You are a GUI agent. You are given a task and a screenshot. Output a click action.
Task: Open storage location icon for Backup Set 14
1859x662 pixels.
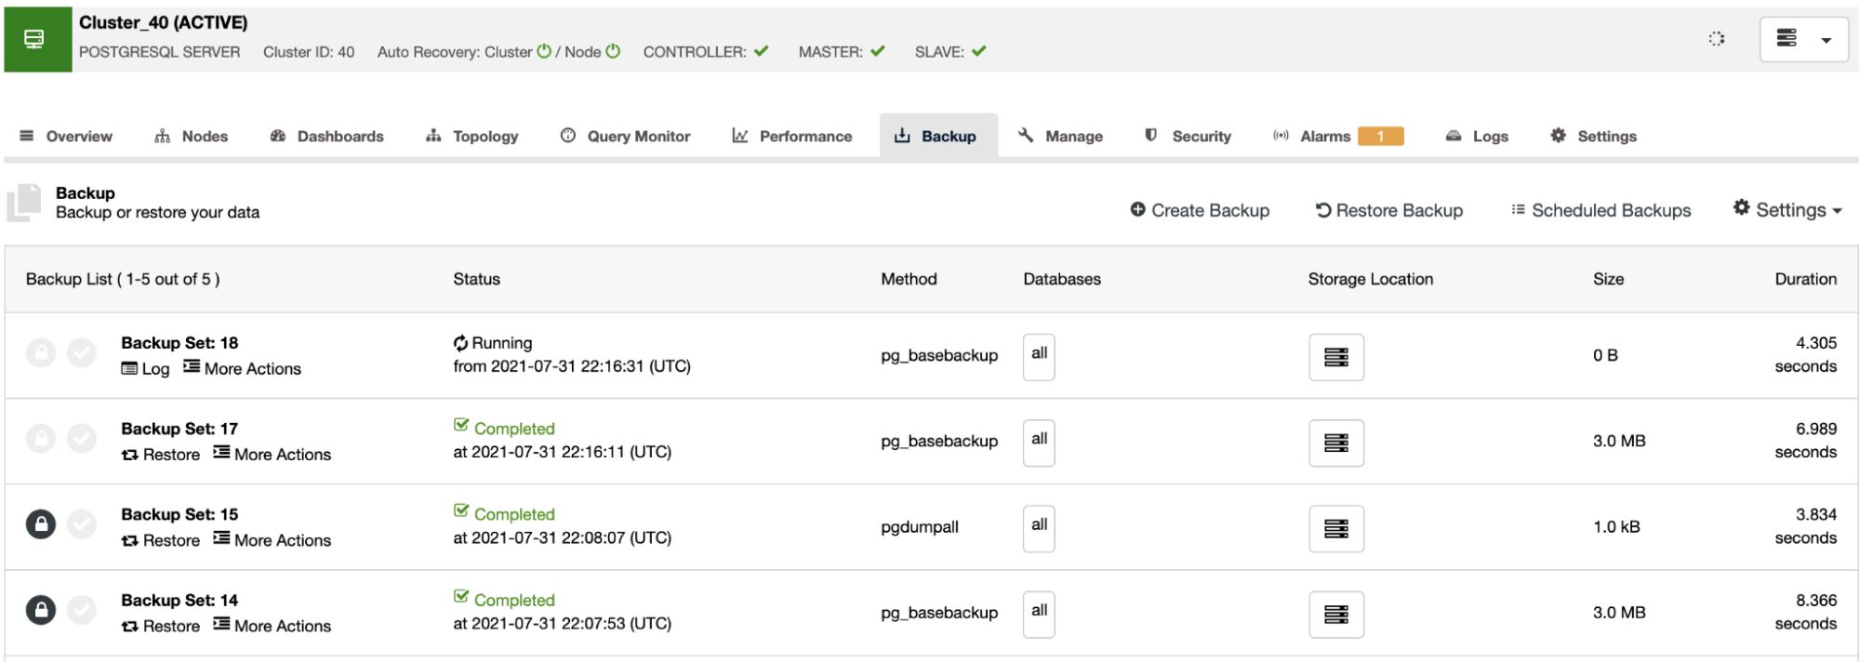click(x=1336, y=614)
